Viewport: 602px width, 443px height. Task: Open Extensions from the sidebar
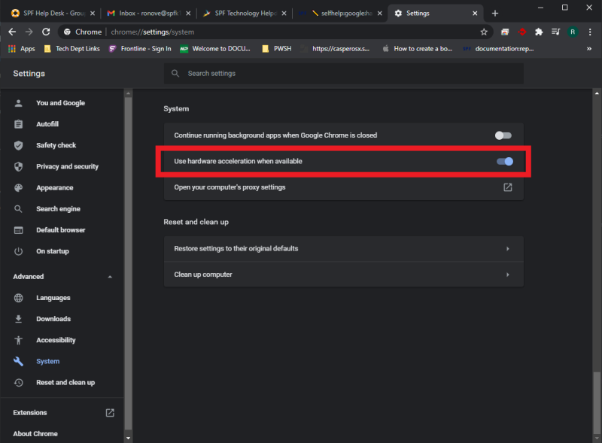click(x=30, y=412)
